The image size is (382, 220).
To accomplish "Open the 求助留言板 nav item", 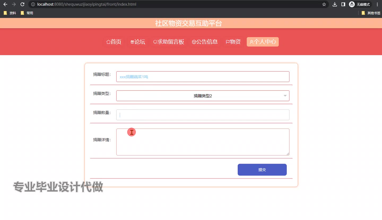I will pos(169,42).
